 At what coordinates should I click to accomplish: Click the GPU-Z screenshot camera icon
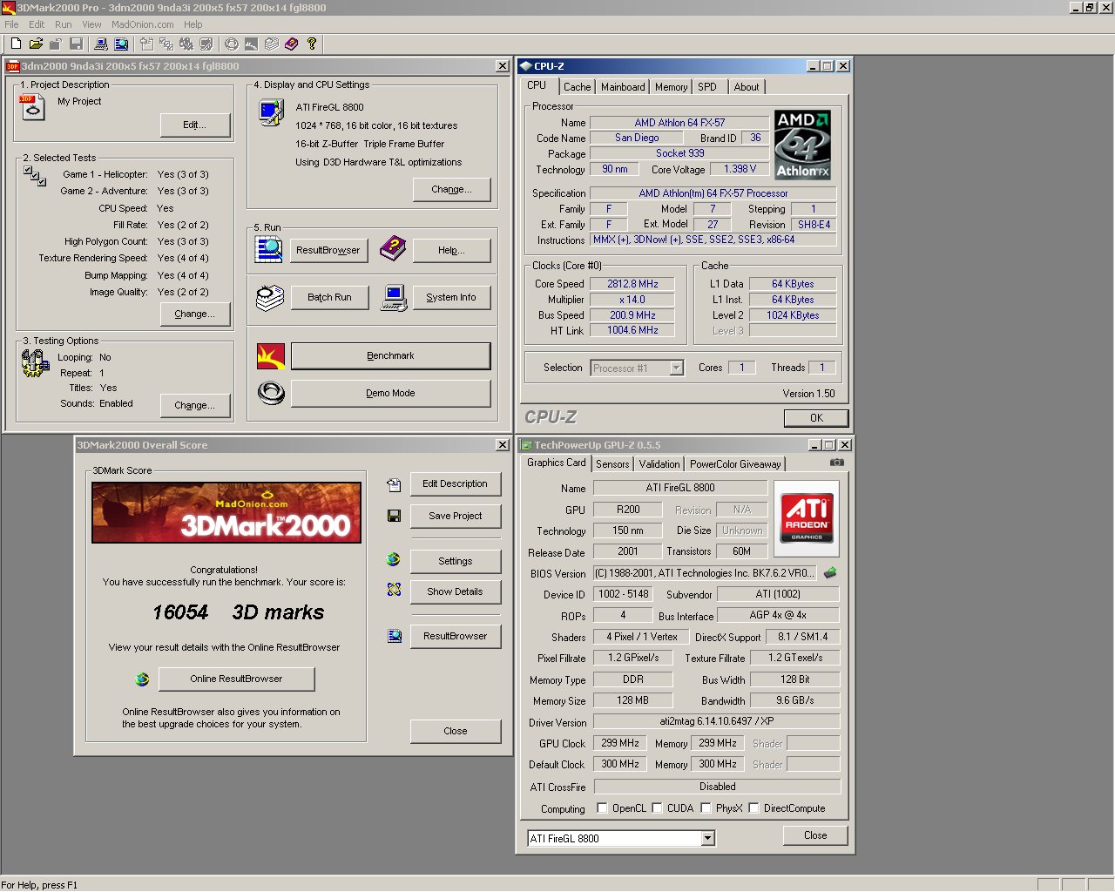tap(836, 463)
